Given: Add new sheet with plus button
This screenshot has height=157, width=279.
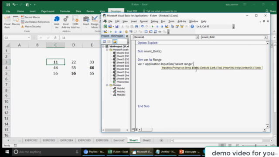Looking at the screenshot, I should coord(161,140).
